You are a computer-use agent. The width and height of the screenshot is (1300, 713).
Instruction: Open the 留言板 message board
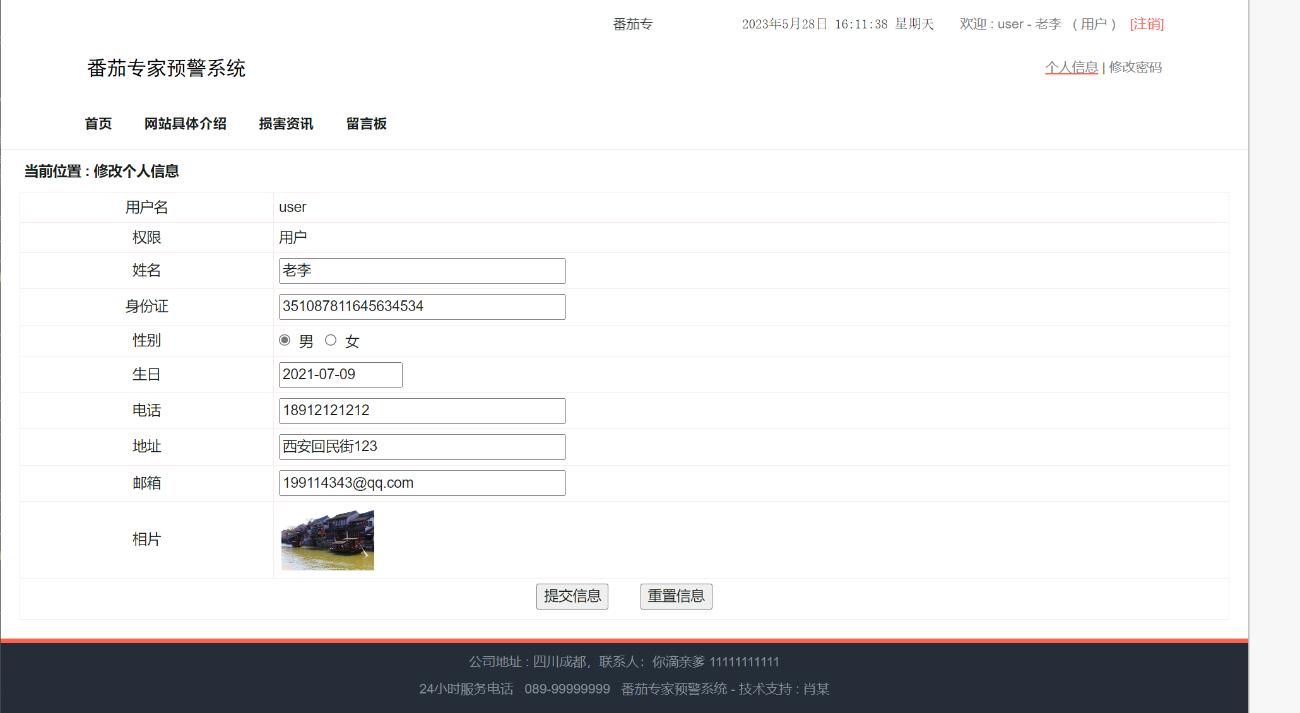point(366,124)
